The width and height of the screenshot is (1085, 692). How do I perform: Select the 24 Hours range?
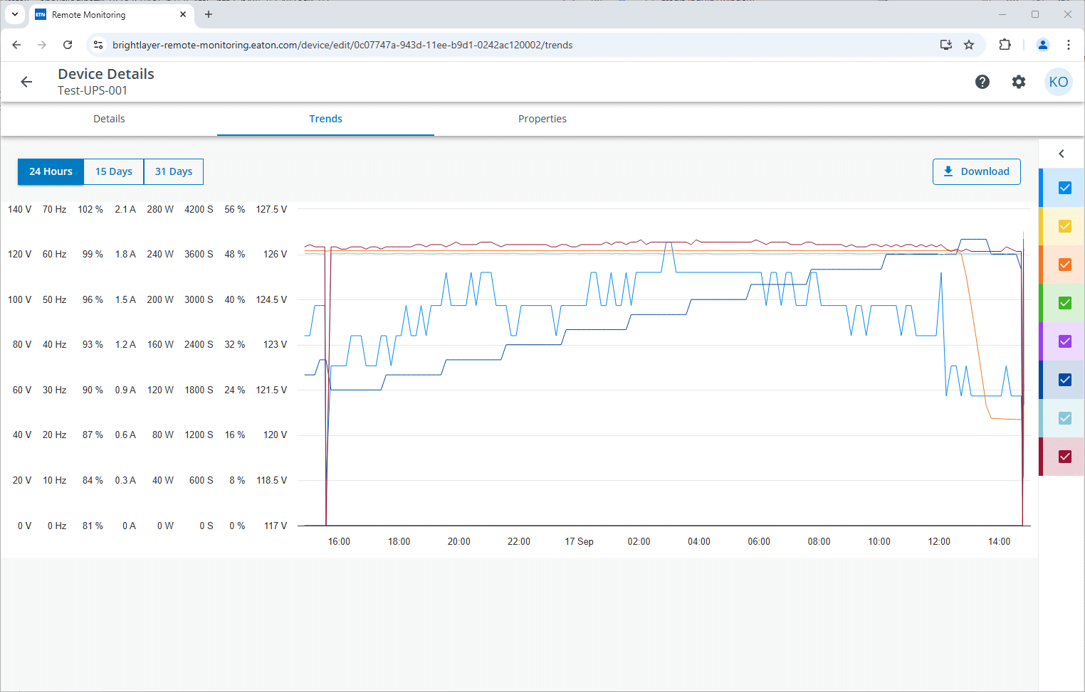(x=51, y=171)
